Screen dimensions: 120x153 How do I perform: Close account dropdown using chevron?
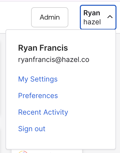point(110,17)
